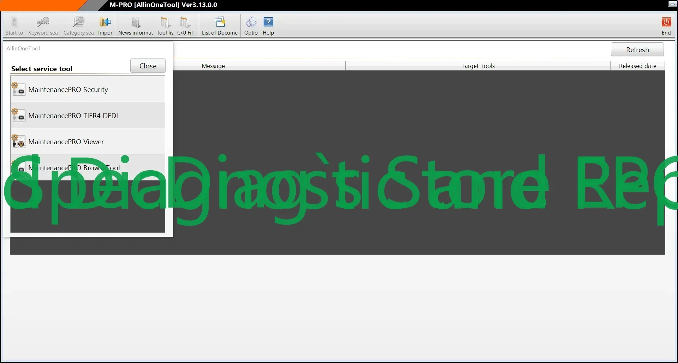Sort by the Target Tools column header

pos(478,66)
